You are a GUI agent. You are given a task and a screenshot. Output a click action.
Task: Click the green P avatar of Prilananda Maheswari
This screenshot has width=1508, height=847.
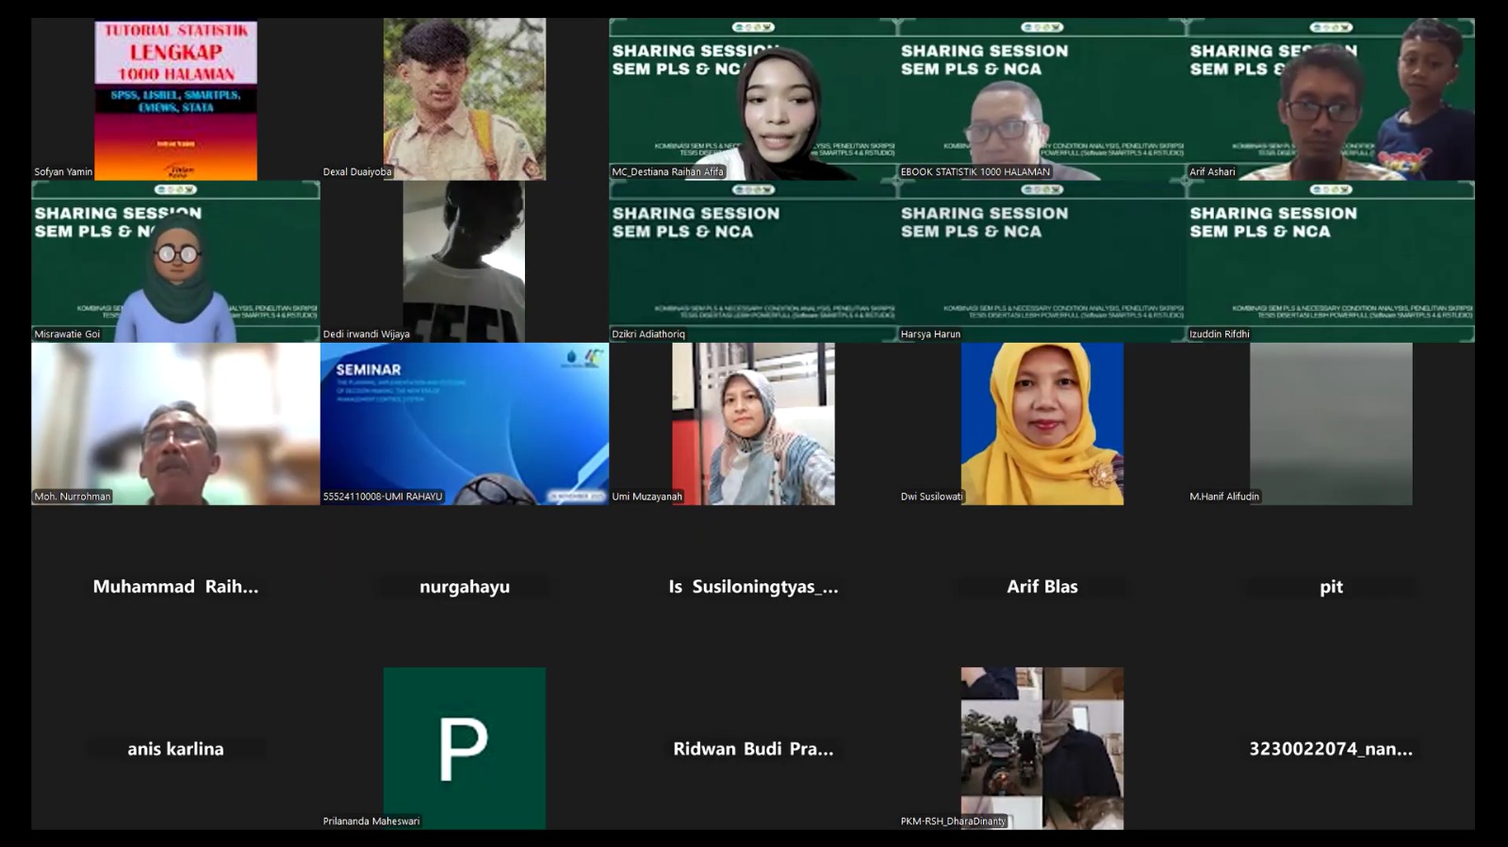point(464,748)
